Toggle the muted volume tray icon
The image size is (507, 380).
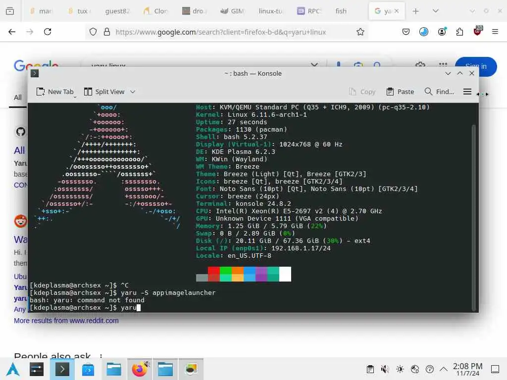tap(385, 369)
